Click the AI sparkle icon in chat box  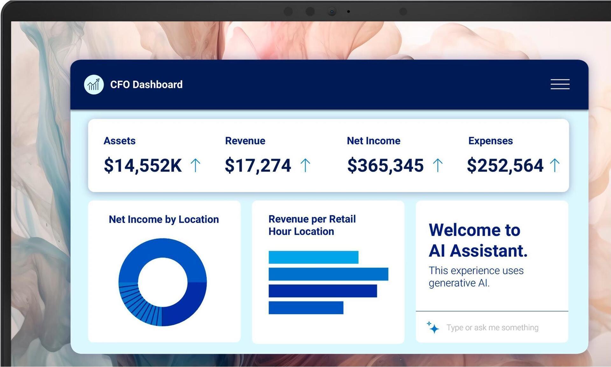(433, 327)
